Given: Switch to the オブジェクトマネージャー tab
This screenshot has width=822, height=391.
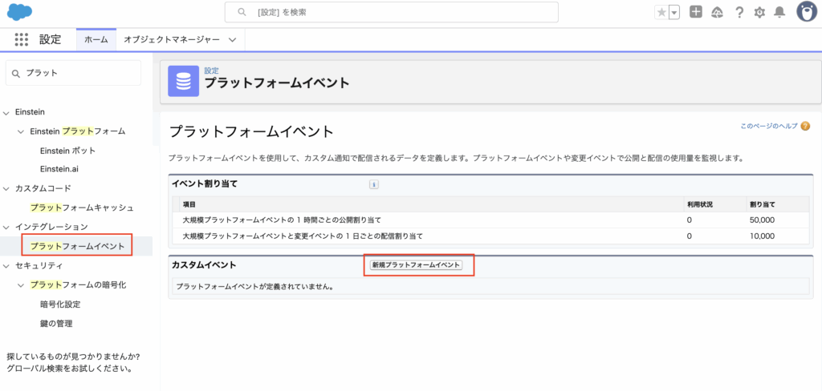Looking at the screenshot, I should click(171, 39).
